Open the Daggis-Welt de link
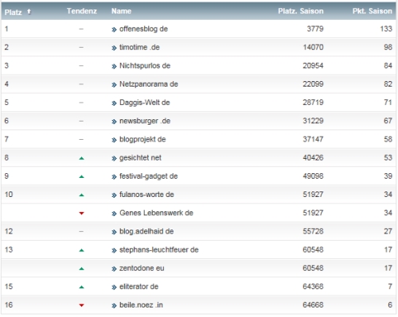 click(x=145, y=102)
